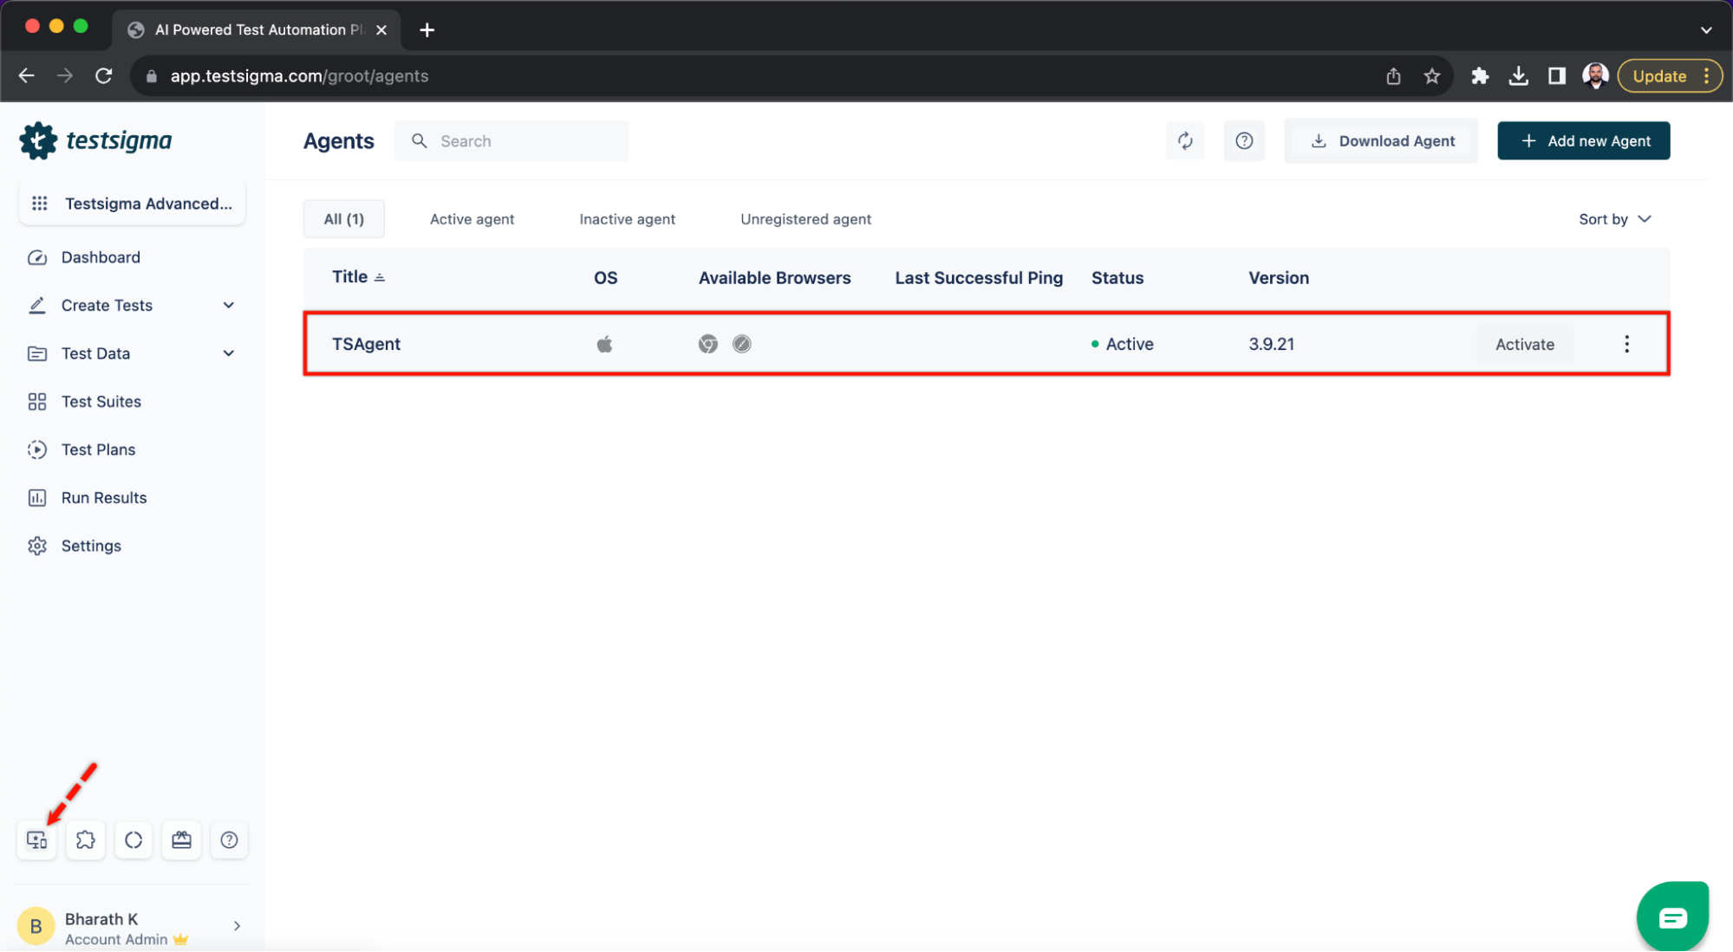
Task: Click the browser share icon
Action: [1393, 76]
